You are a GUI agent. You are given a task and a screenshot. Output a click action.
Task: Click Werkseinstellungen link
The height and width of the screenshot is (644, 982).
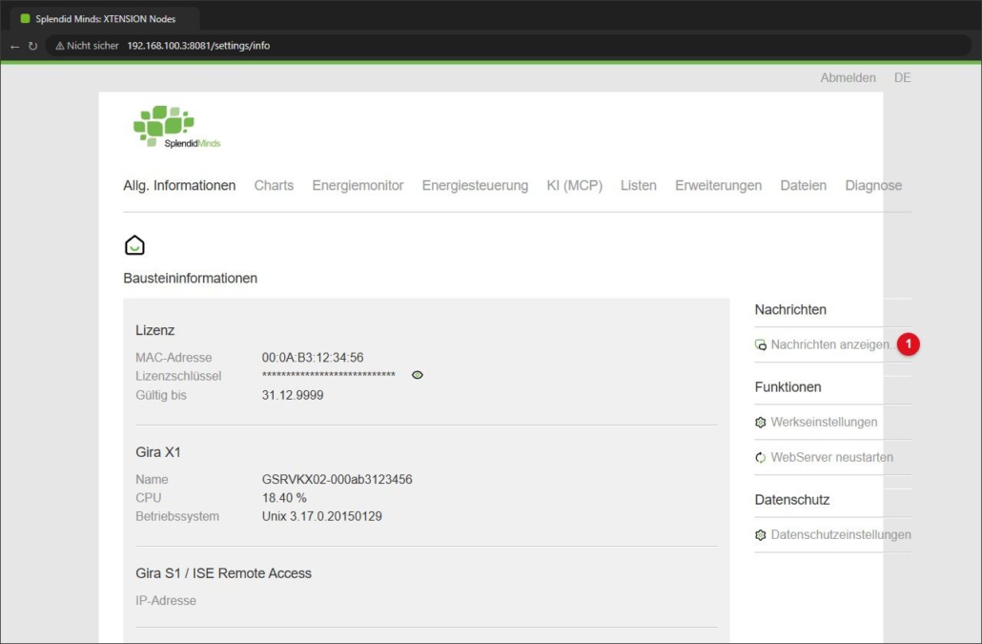[x=824, y=423]
